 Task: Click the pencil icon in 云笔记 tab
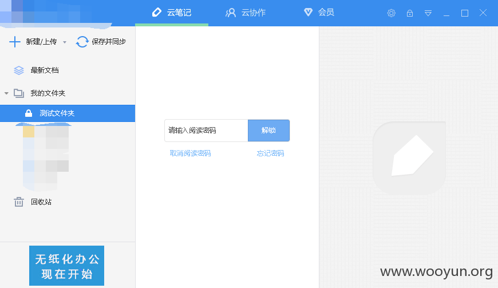coord(157,13)
